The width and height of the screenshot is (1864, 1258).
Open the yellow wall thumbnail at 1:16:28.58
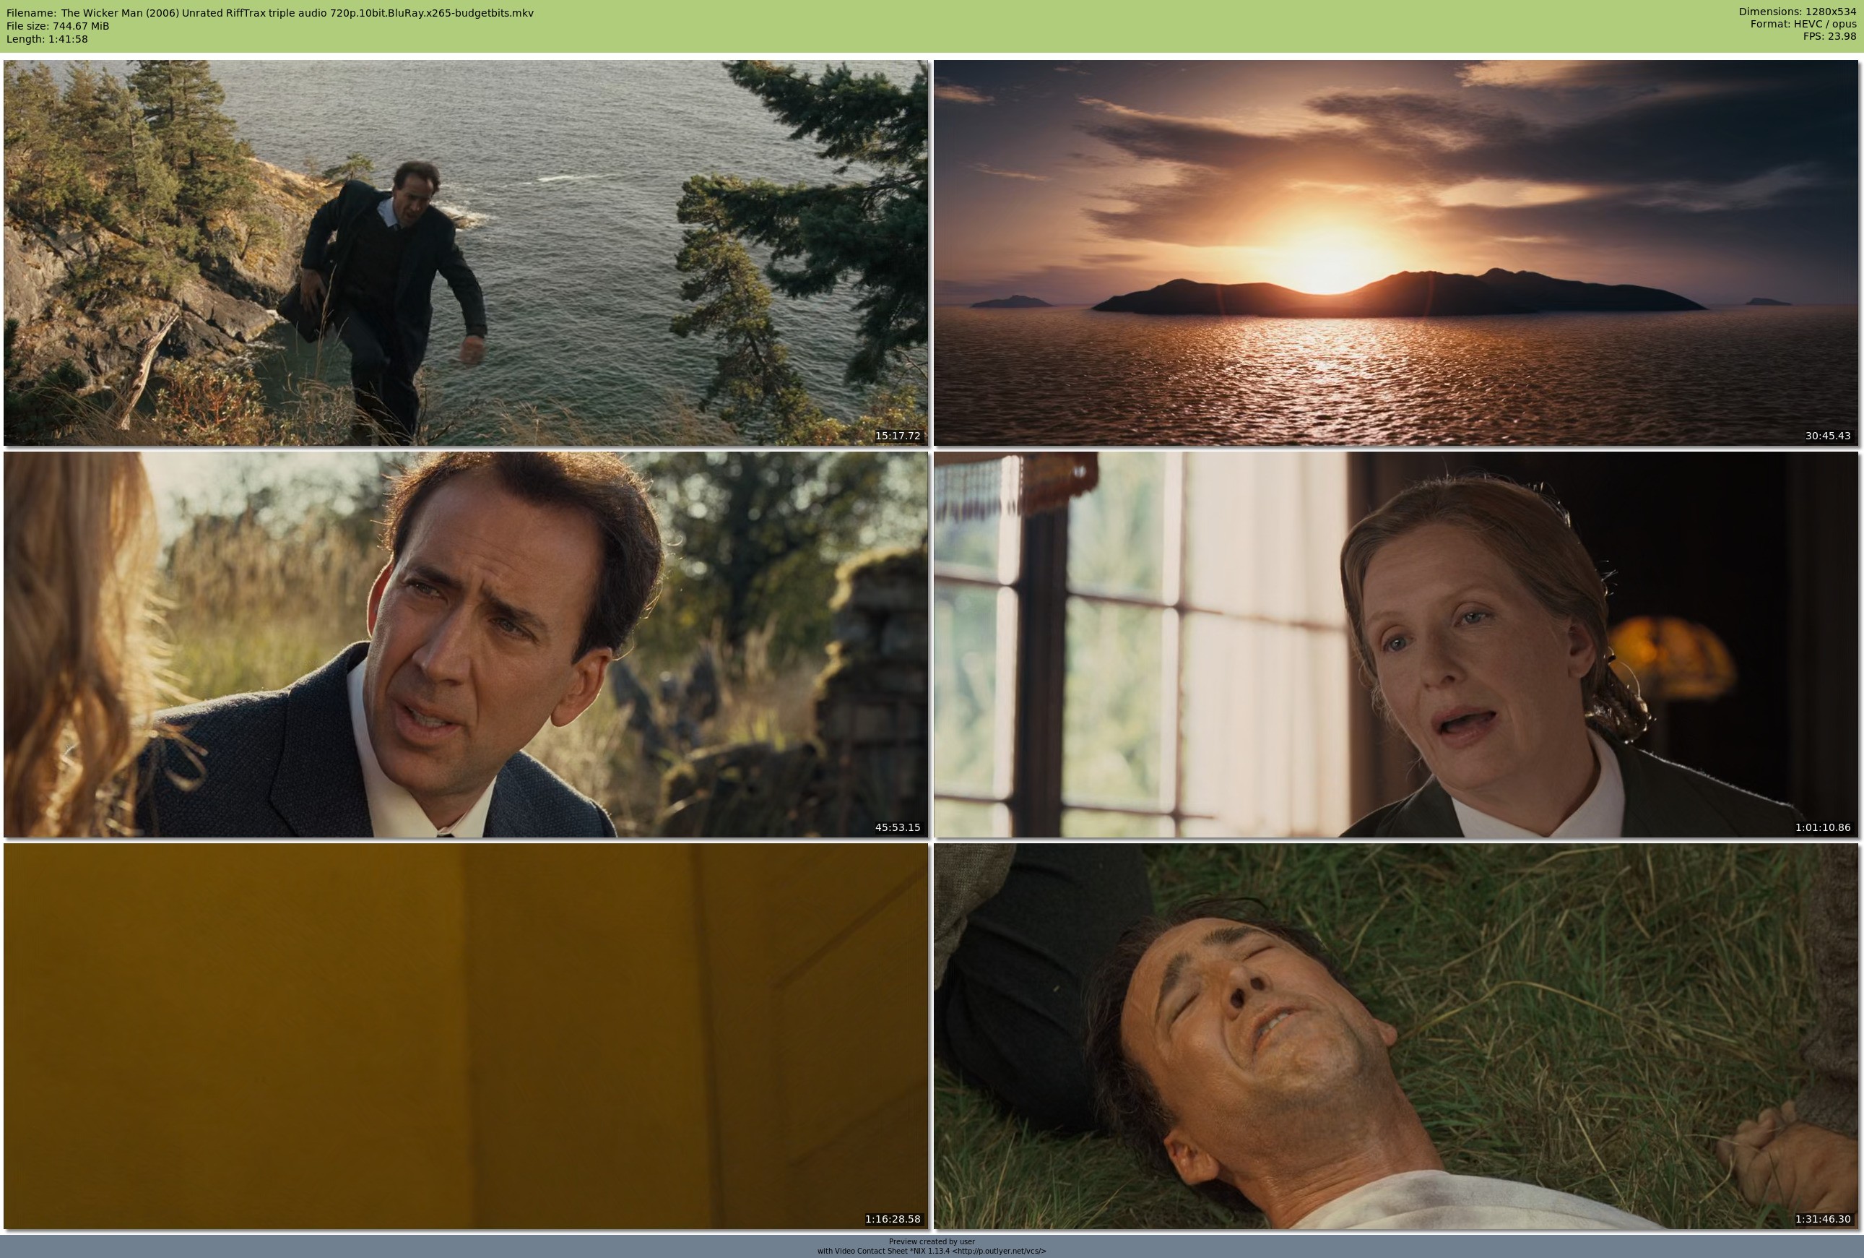(466, 1035)
